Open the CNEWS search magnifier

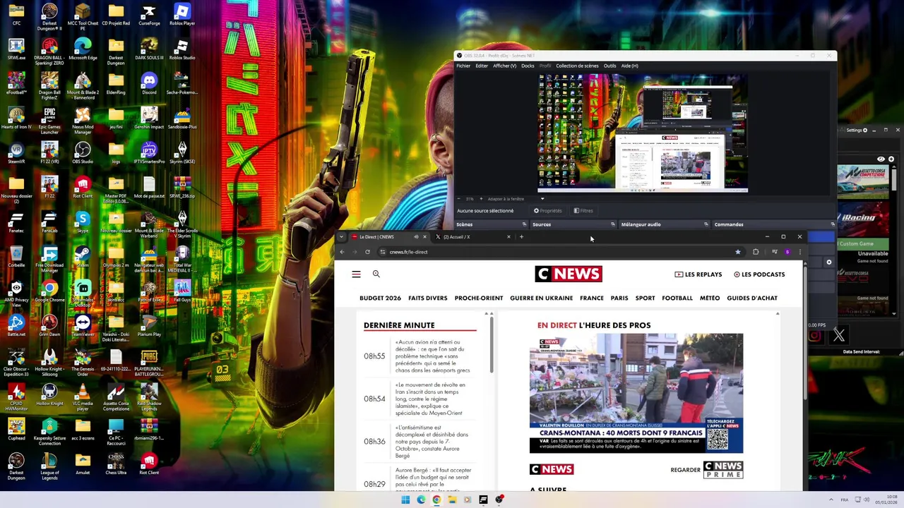point(376,274)
